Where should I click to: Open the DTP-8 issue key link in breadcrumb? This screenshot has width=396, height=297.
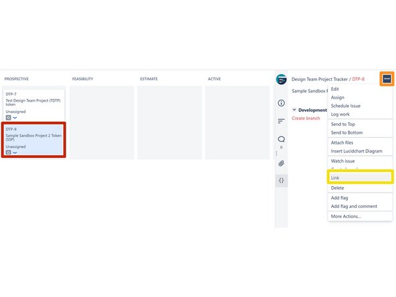point(358,79)
